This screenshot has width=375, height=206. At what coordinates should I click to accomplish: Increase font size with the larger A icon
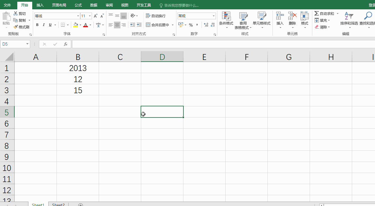pyautogui.click(x=96, y=16)
